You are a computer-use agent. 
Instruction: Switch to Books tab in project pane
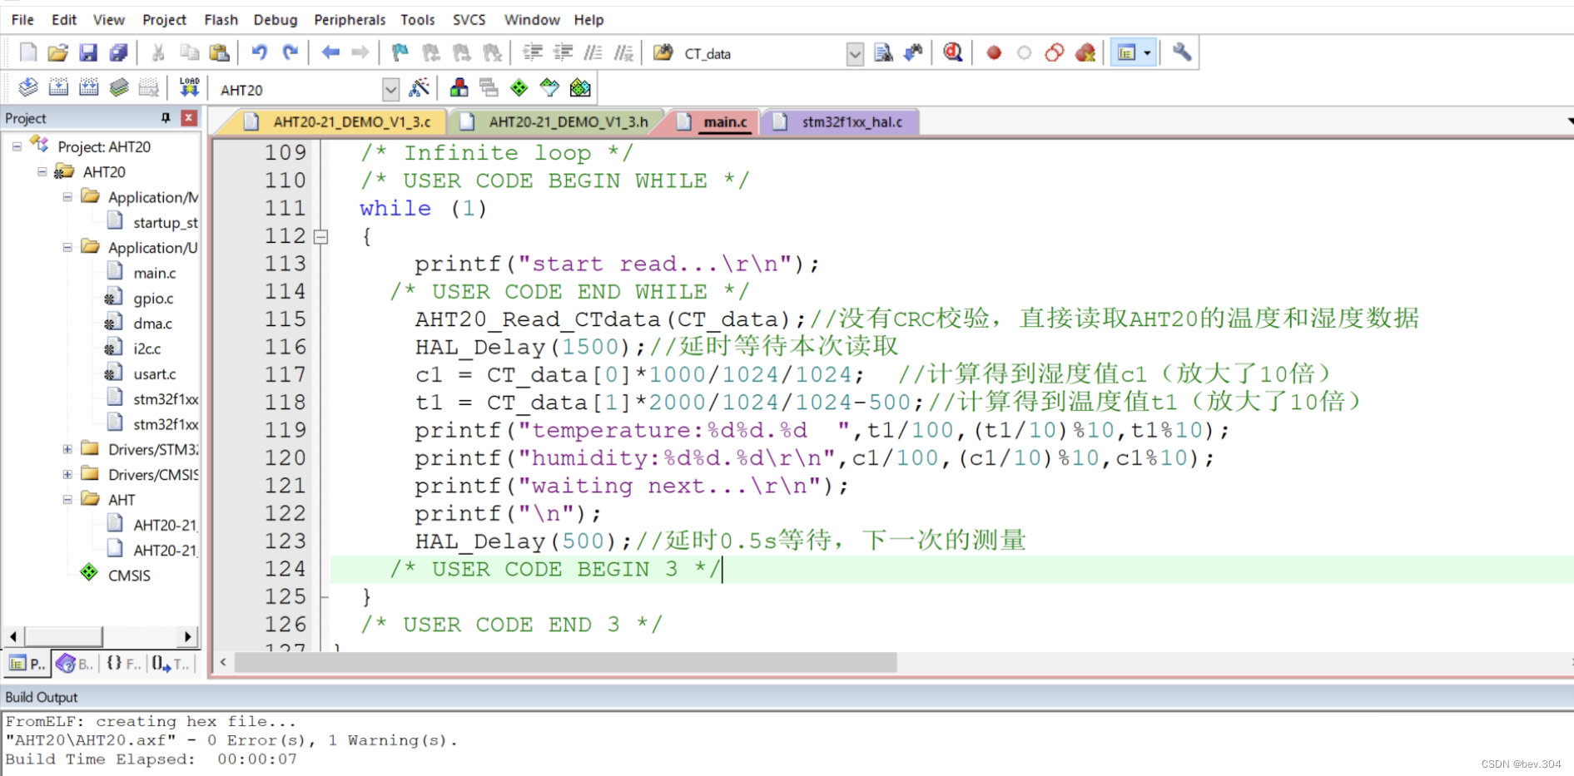pyautogui.click(x=75, y=664)
